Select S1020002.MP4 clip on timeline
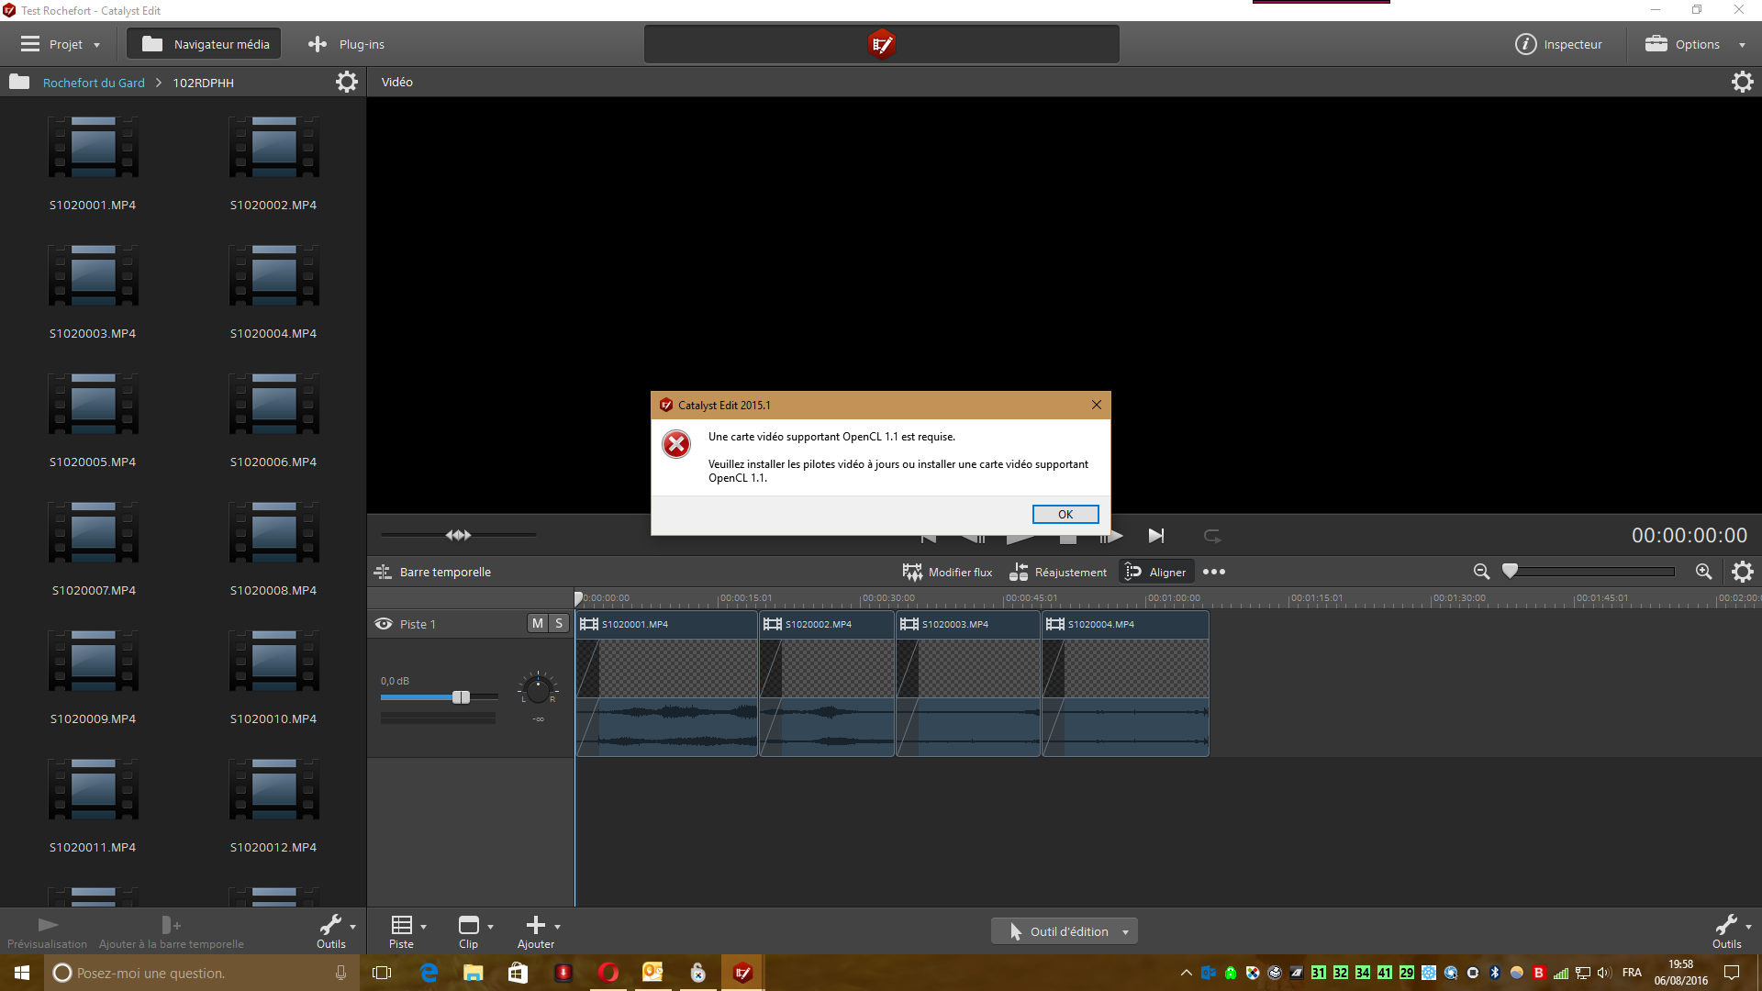 [827, 684]
